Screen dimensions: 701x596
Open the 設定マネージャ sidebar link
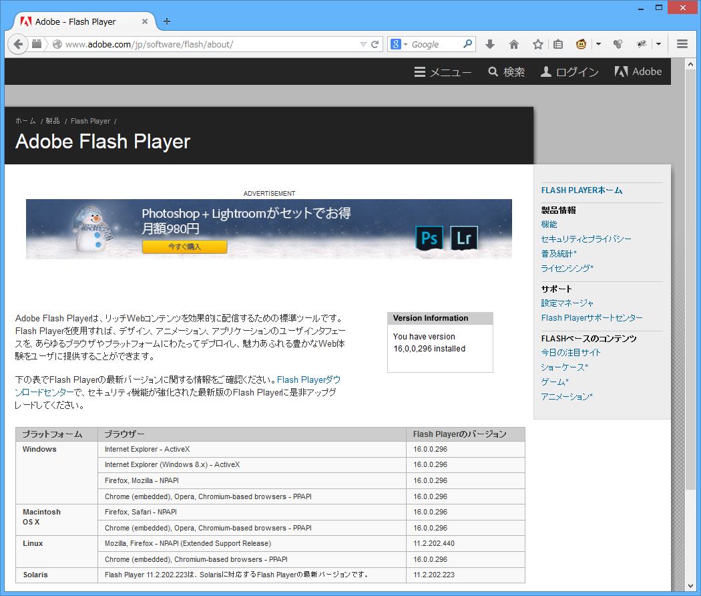point(567,303)
